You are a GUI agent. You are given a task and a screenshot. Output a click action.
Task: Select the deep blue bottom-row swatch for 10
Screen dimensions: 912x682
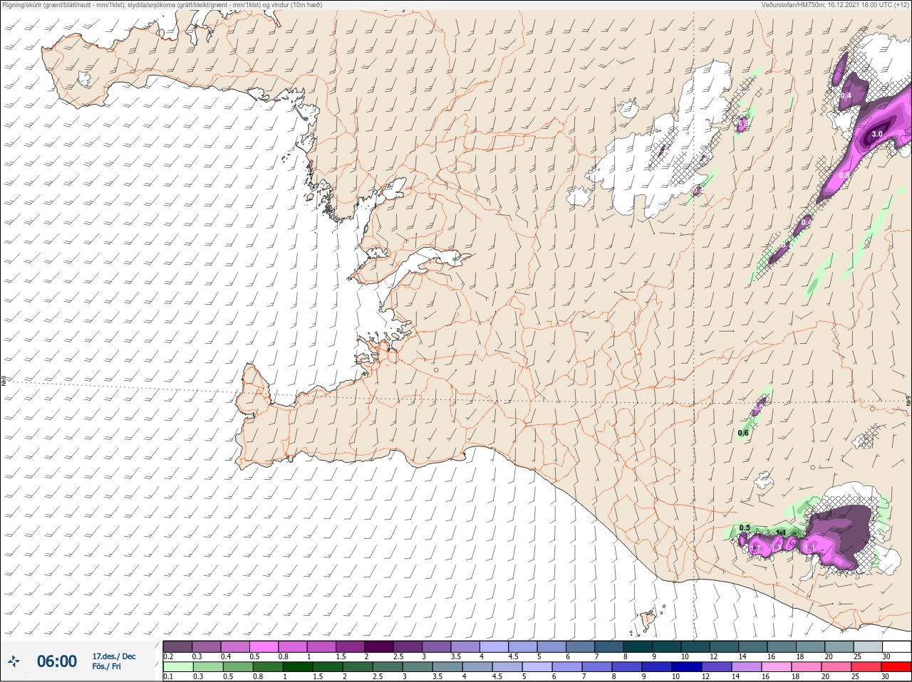tap(687, 667)
